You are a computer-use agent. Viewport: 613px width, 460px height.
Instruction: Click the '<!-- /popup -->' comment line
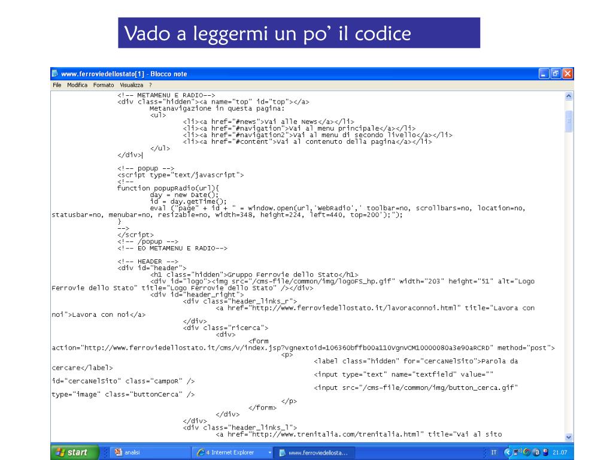coord(147,241)
